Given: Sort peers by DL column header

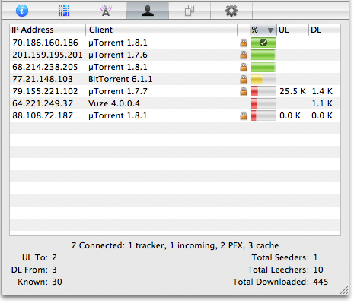Looking at the screenshot, I should [x=324, y=30].
